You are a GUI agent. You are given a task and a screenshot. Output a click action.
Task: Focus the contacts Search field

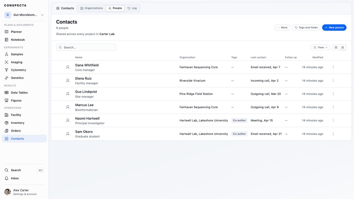point(86,48)
